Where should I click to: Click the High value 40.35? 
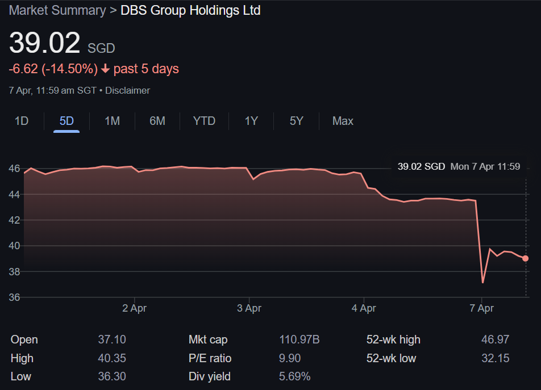click(x=112, y=358)
